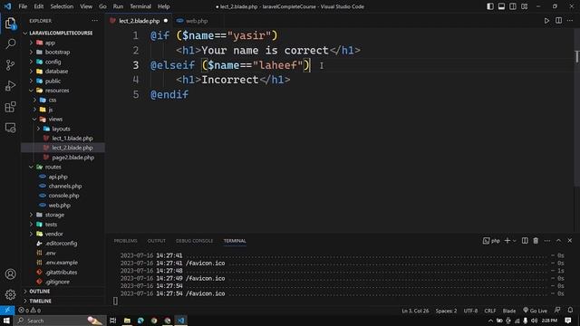Change indentation via Spaces: 2
This screenshot has height=326, width=580.
click(x=446, y=311)
